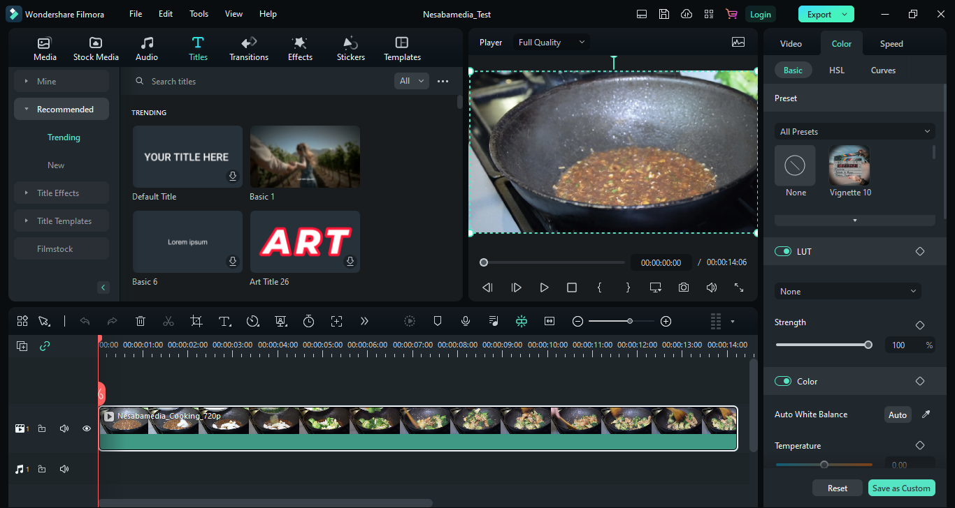Toggle the LUT switch off
The image size is (955, 508).
[x=783, y=251]
